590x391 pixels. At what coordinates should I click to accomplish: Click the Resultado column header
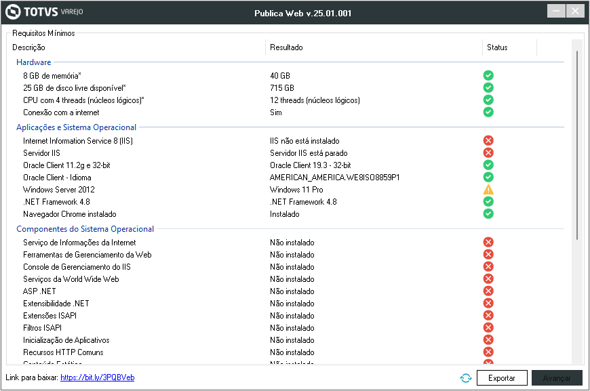[286, 47]
